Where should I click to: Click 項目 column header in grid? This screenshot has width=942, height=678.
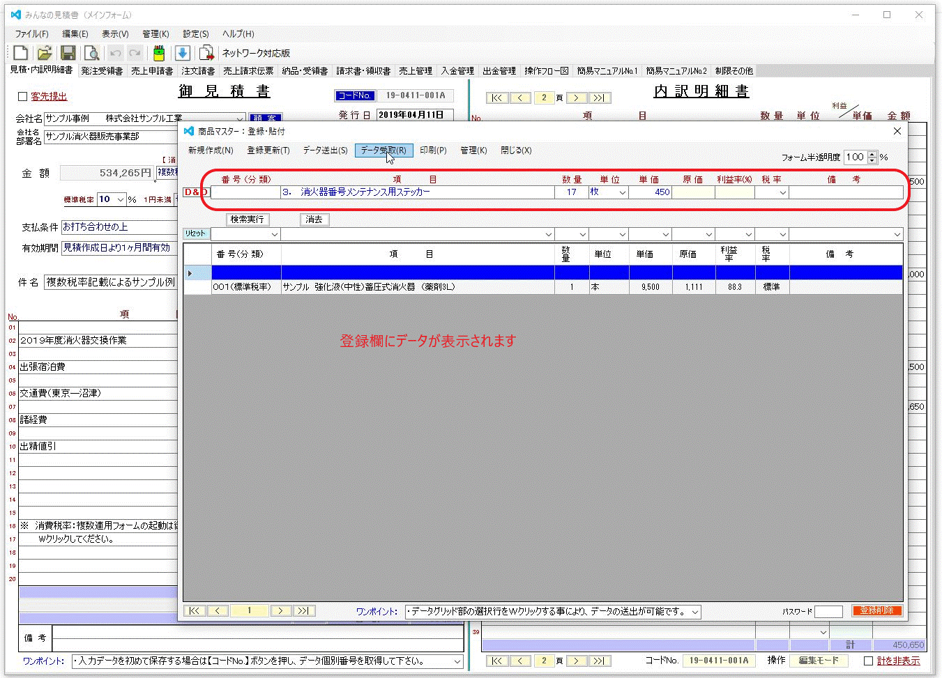tap(418, 254)
